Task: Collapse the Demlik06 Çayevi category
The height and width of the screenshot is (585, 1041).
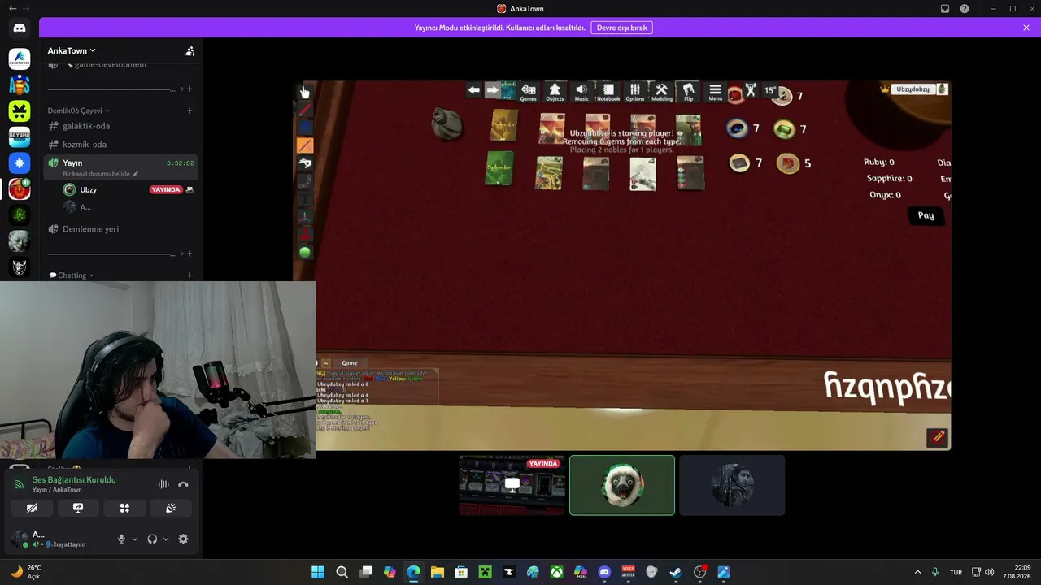Action: pos(79,110)
